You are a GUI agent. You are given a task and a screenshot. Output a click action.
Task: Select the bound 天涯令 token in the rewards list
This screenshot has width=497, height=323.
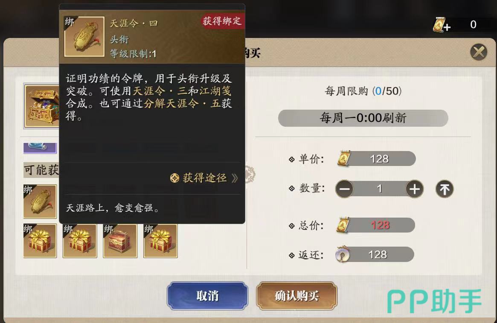point(40,201)
